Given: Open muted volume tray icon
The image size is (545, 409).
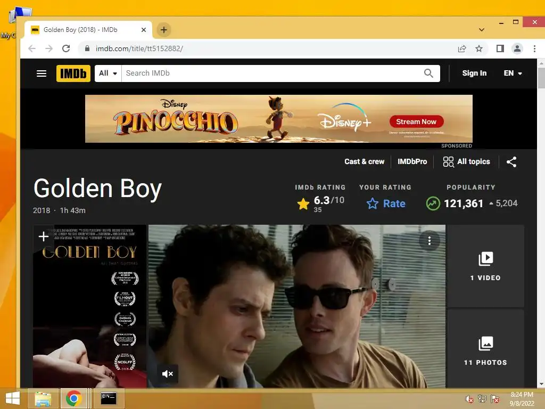Looking at the screenshot, I should pyautogui.click(x=469, y=399).
